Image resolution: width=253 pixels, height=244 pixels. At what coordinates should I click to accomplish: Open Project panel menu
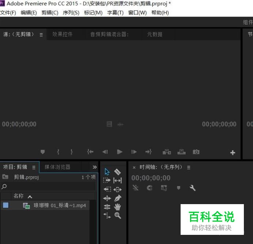coord(34,168)
